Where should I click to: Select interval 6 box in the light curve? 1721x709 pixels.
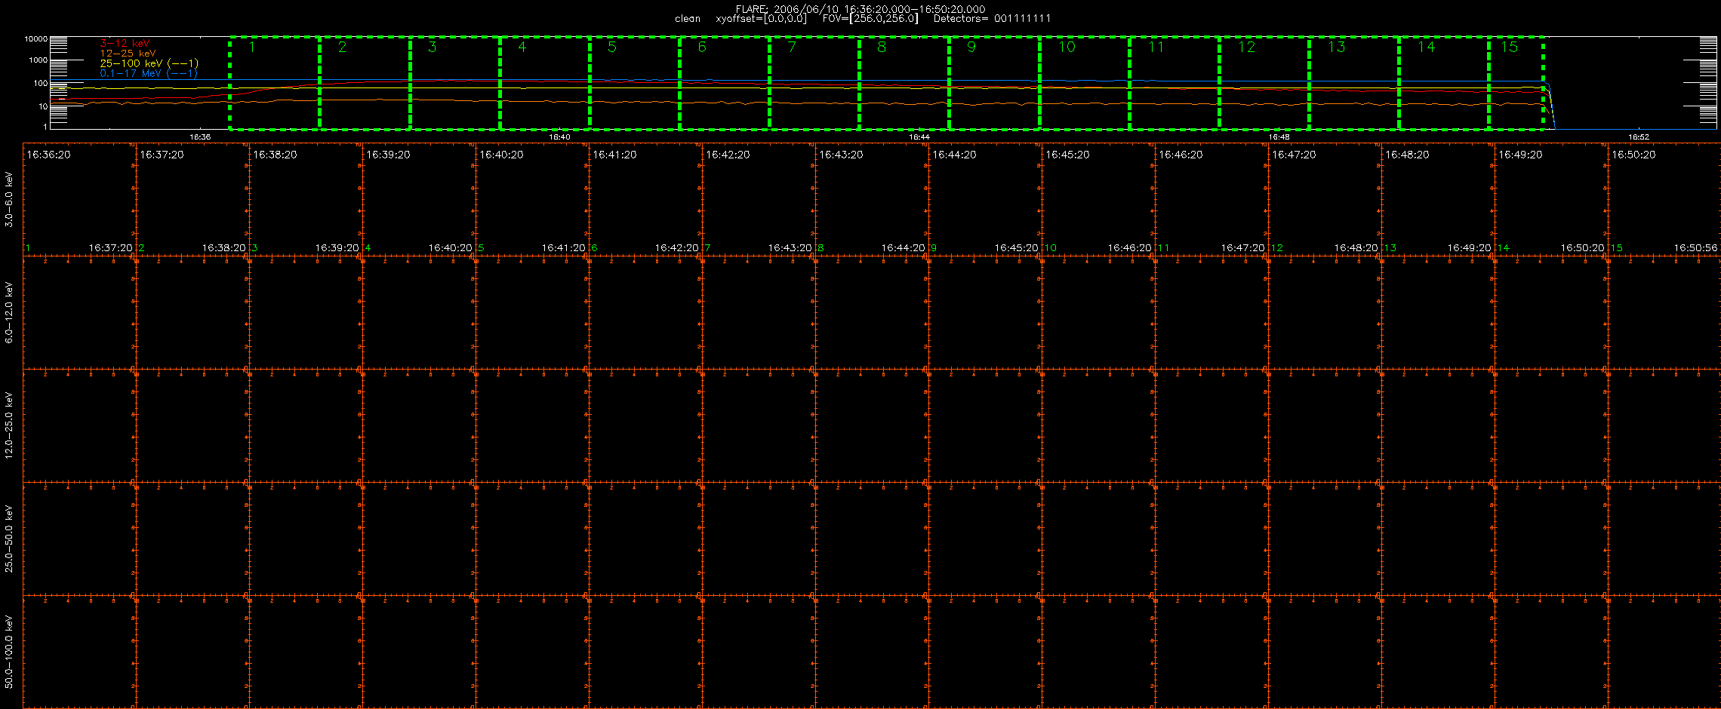point(724,83)
